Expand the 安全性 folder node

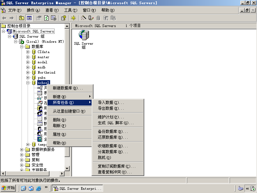pyautogui.click(x=22, y=165)
